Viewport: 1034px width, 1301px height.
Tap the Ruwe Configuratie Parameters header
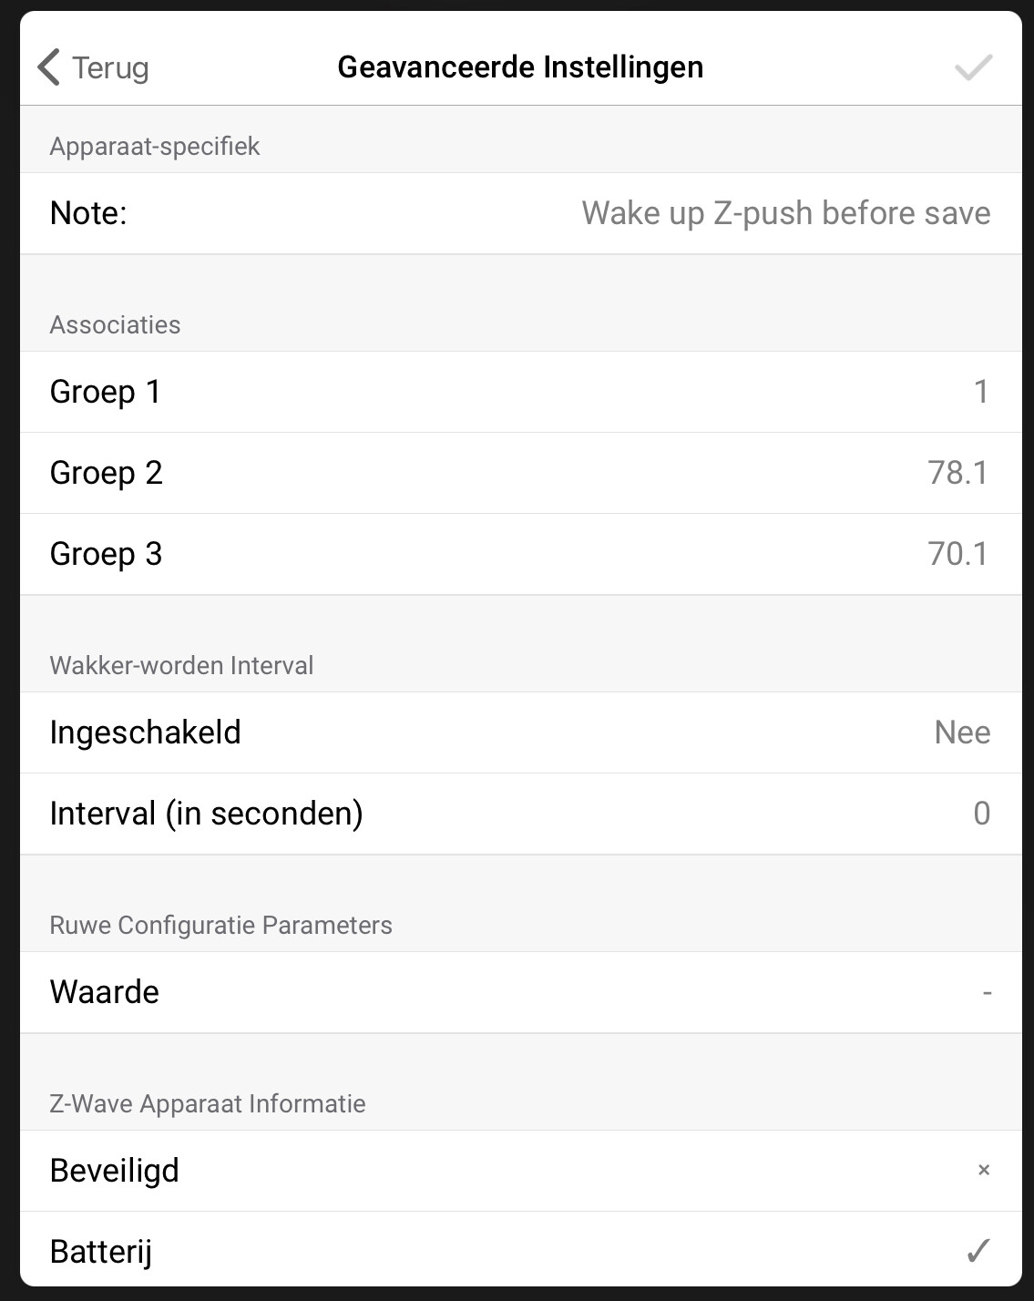(220, 926)
